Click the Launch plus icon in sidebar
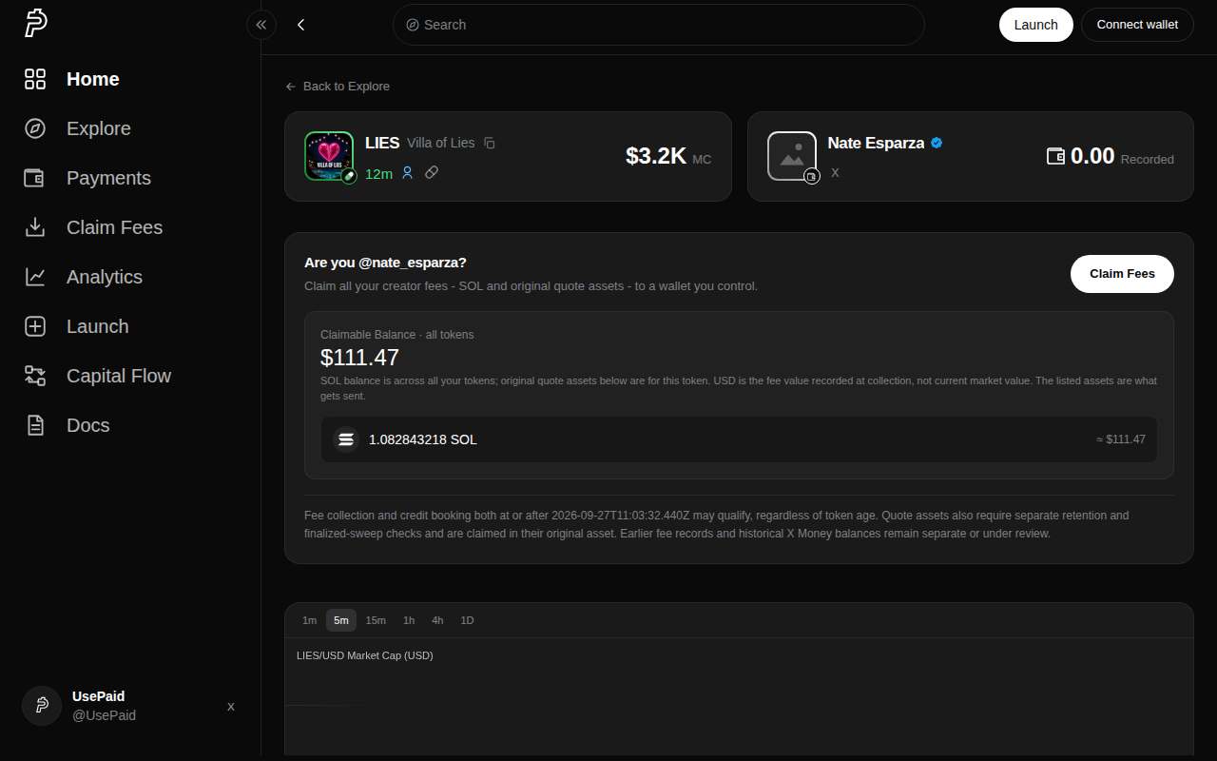 point(35,326)
